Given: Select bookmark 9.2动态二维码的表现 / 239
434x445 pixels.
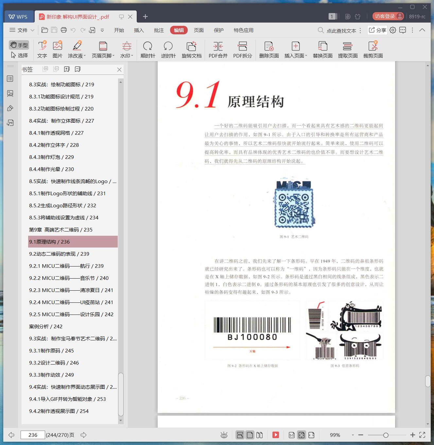Looking at the screenshot, I should 73,254.
